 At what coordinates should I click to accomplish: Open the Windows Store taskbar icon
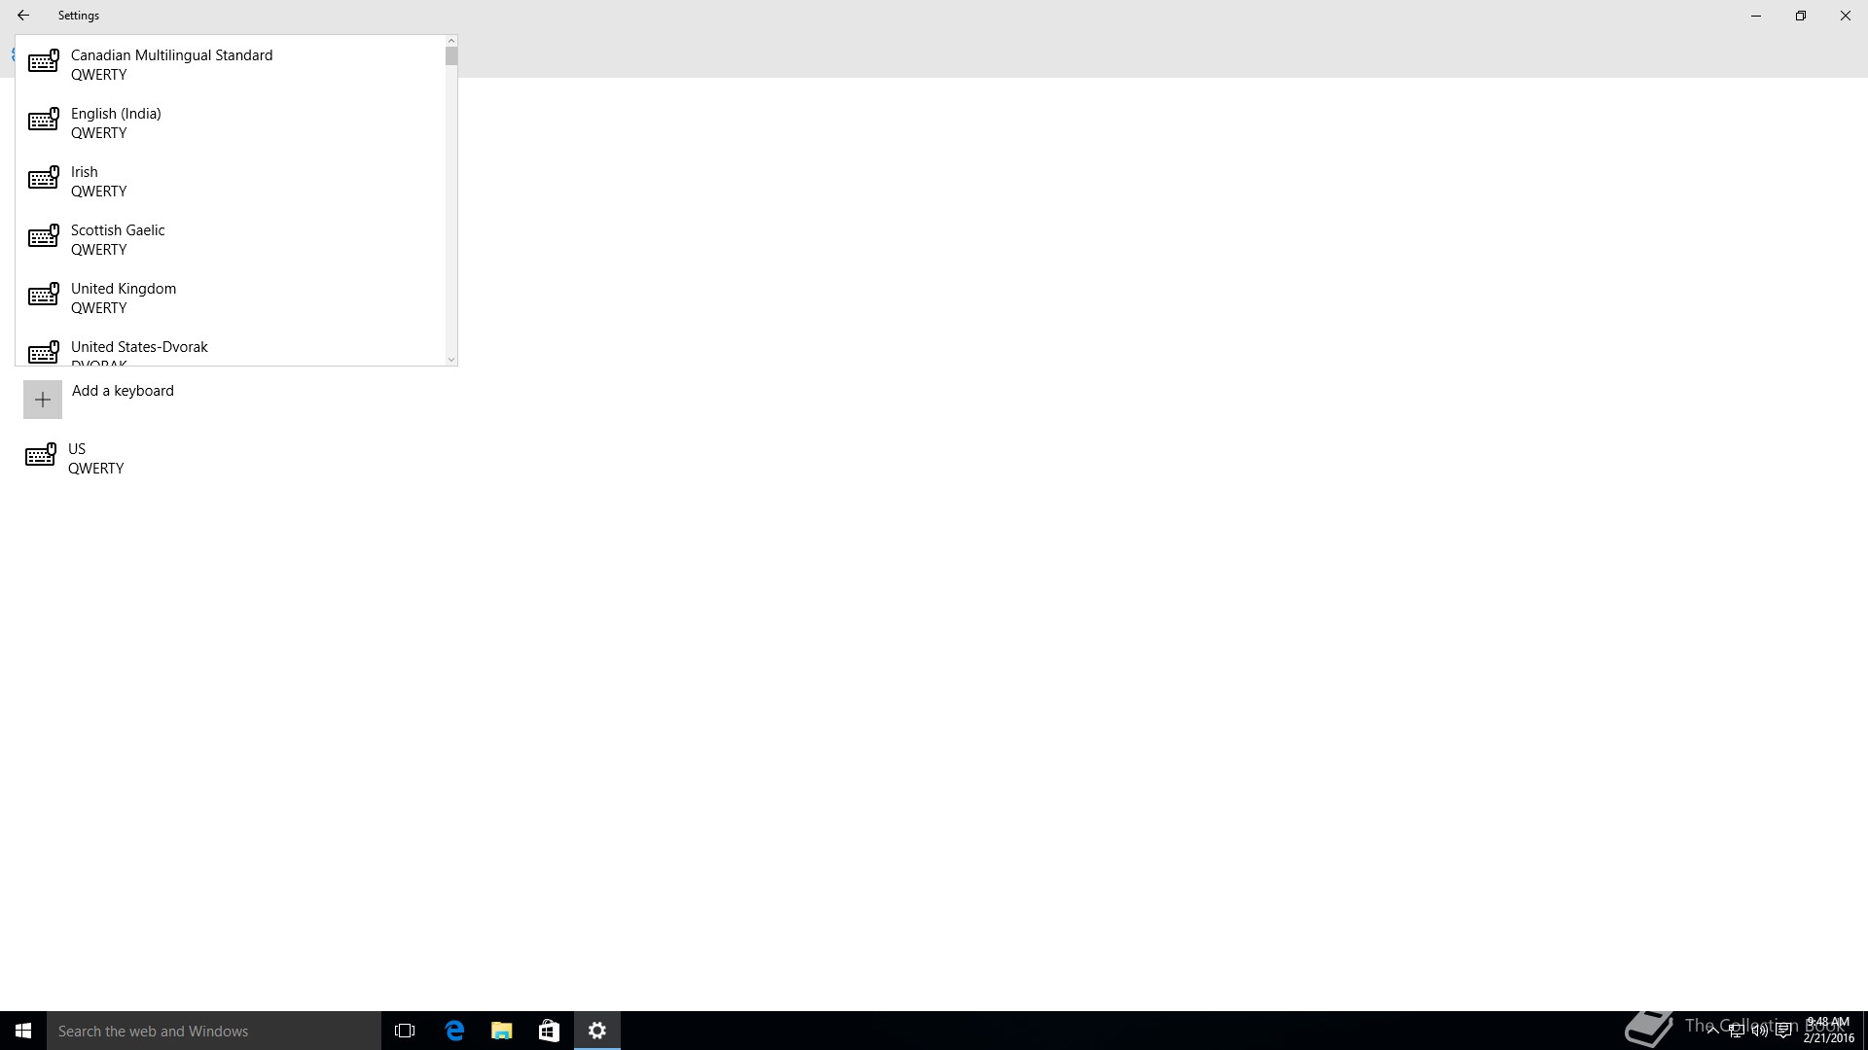pos(549,1031)
